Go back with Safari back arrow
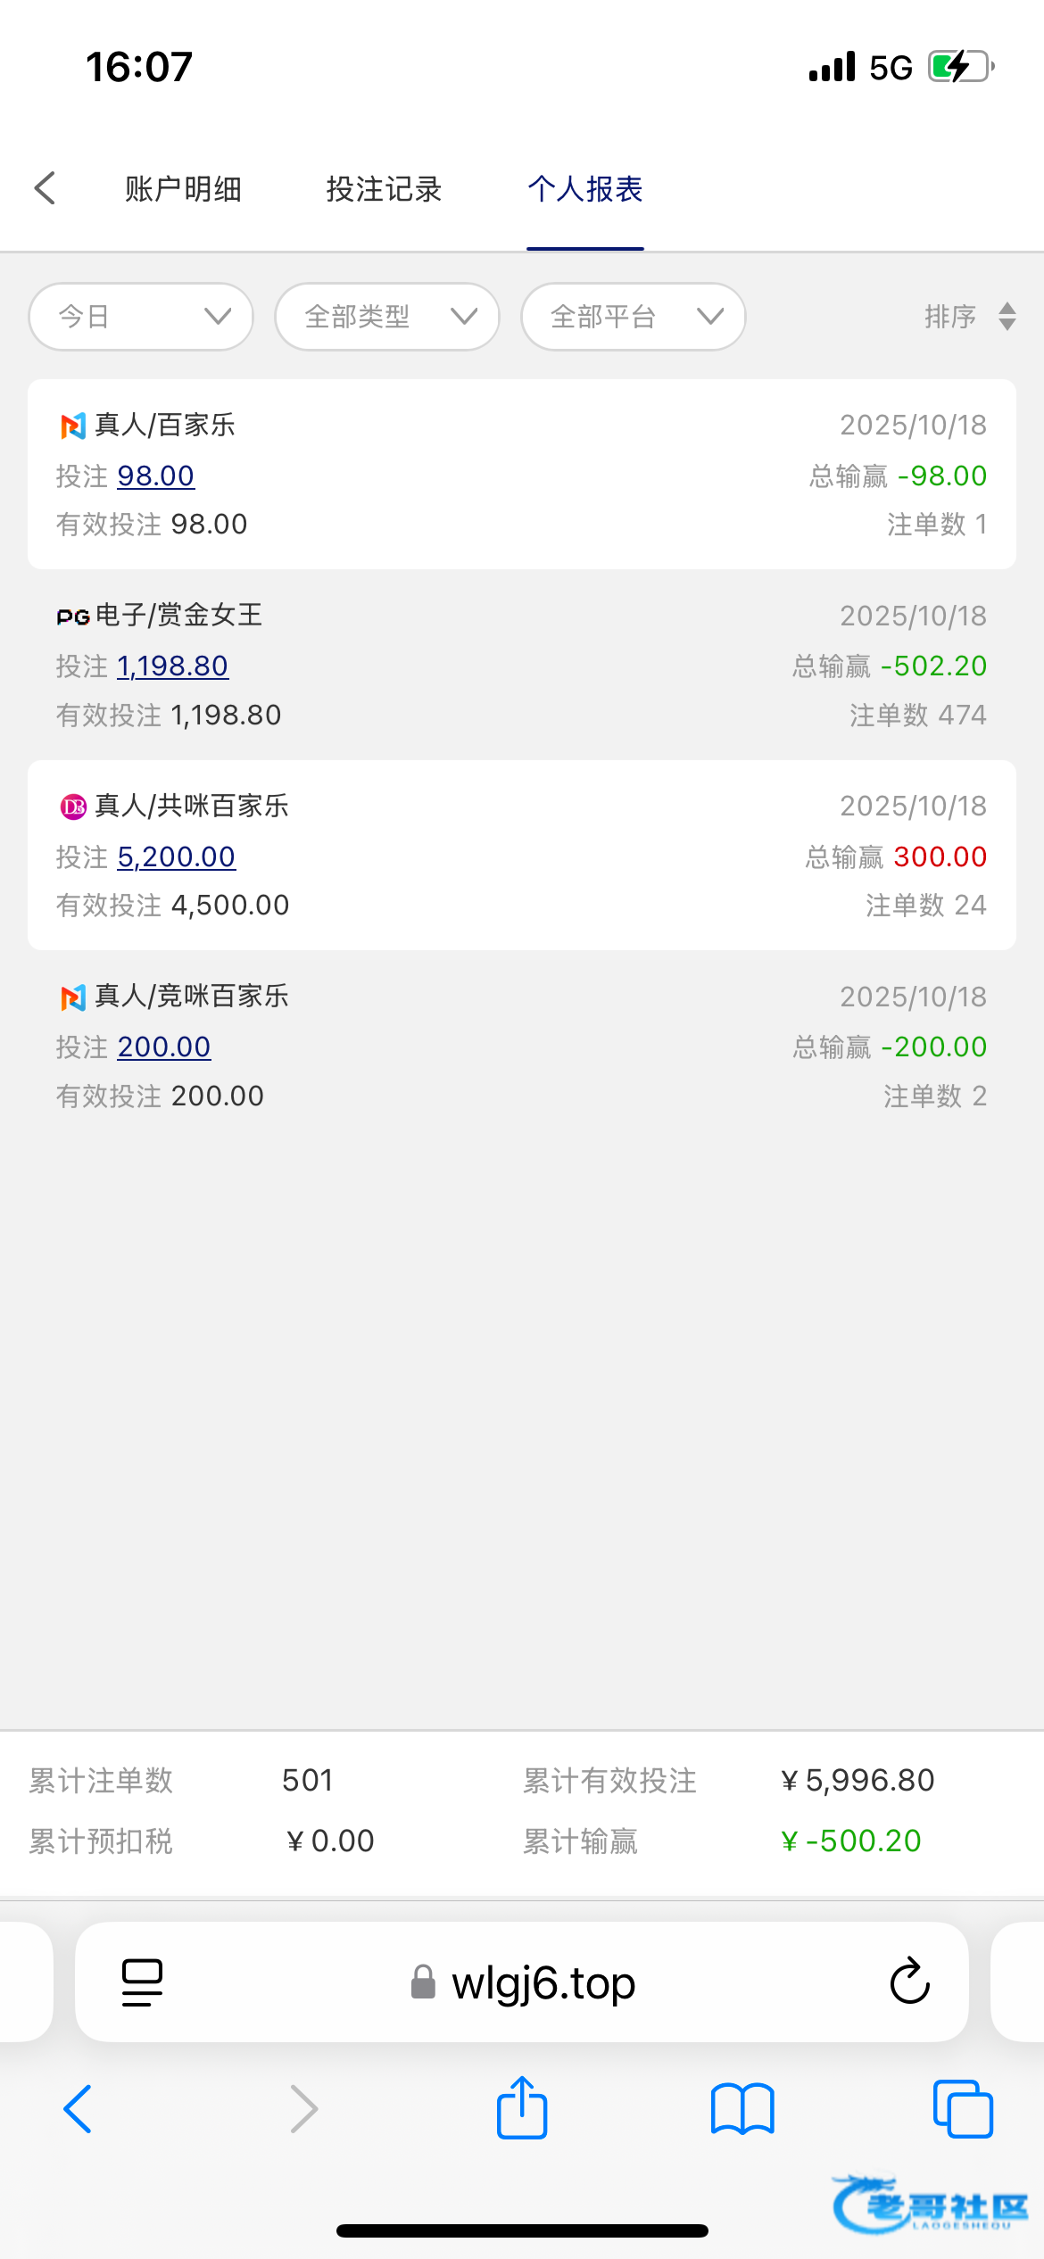Screen dimensions: 1044x2259 [x=79, y=2109]
